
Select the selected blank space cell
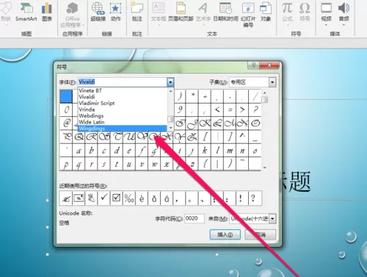click(66, 96)
